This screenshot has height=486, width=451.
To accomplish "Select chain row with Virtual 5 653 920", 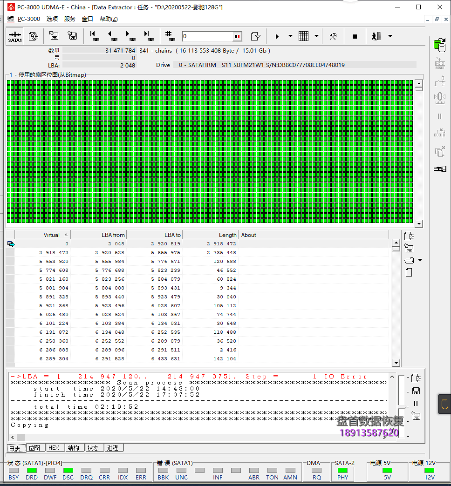I will 197,261.
